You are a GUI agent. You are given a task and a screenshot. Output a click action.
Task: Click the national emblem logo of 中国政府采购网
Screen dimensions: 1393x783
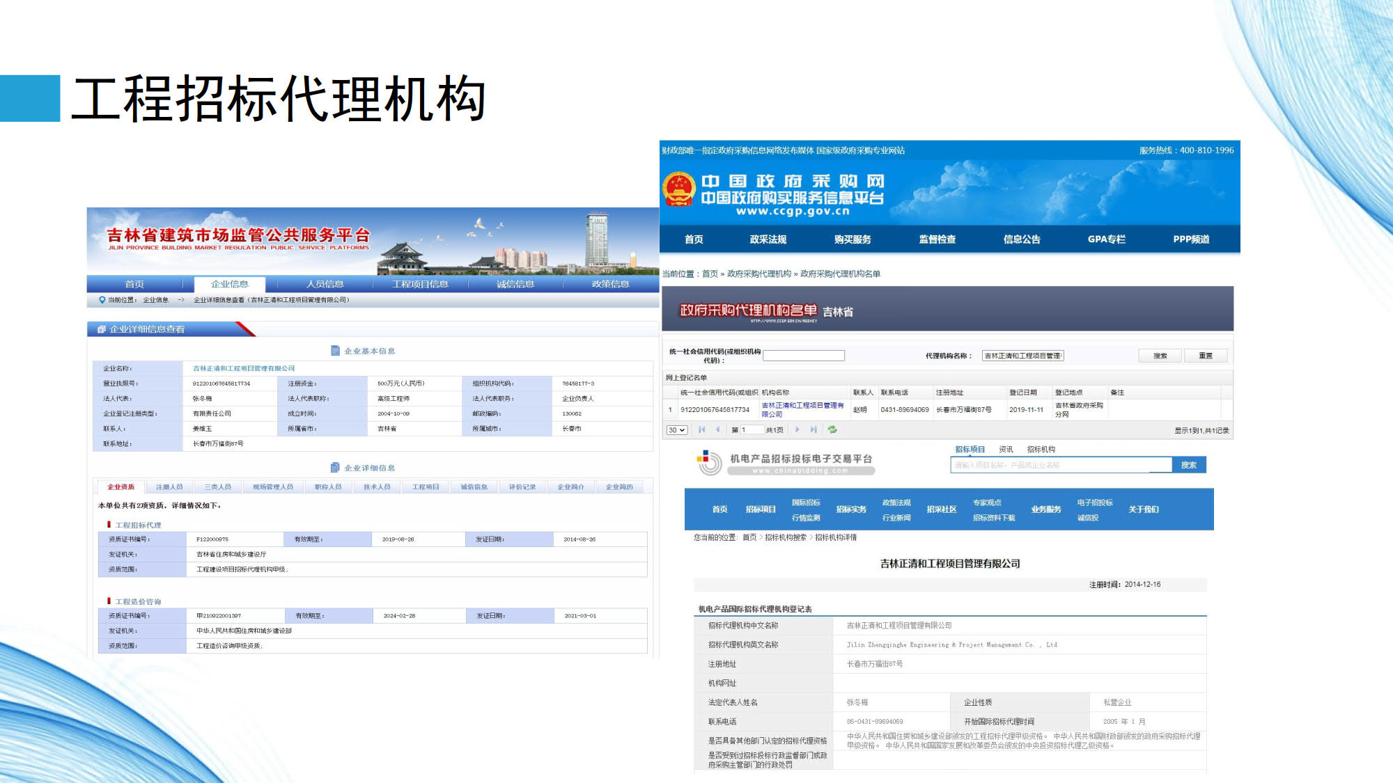pos(679,190)
